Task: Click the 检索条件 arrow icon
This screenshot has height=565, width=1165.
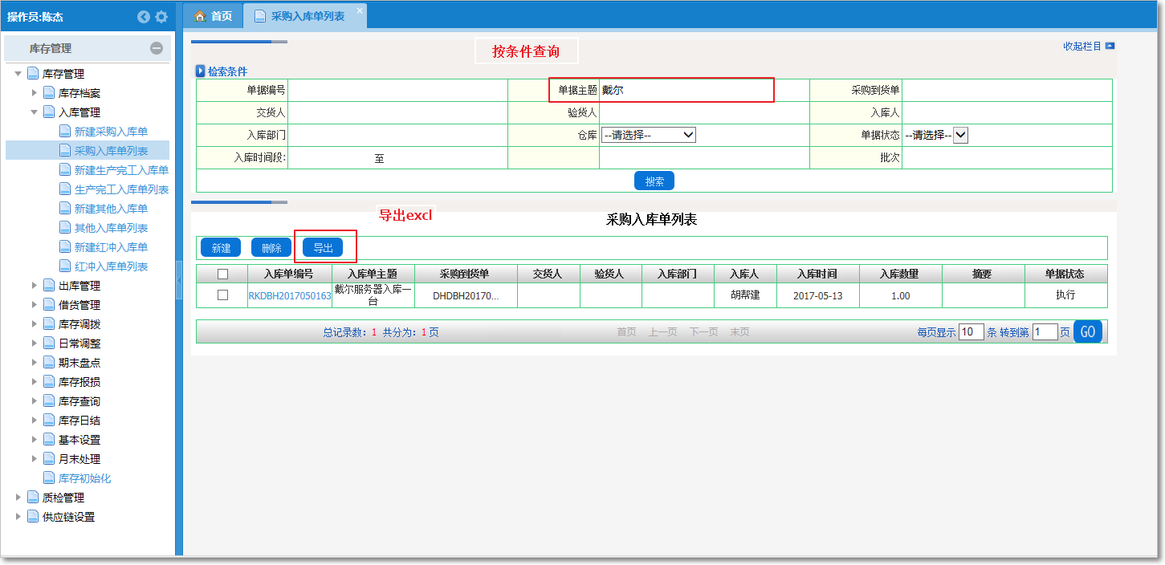Action: (x=201, y=71)
